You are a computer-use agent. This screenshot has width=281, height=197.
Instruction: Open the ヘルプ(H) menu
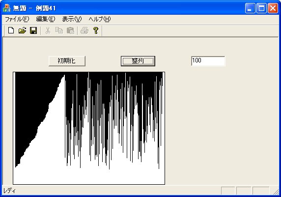pyautogui.click(x=100, y=19)
